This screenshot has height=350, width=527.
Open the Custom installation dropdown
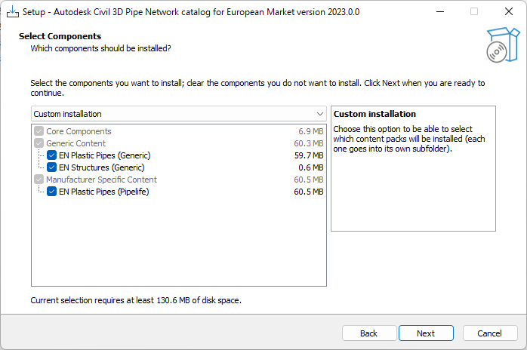tap(178, 114)
